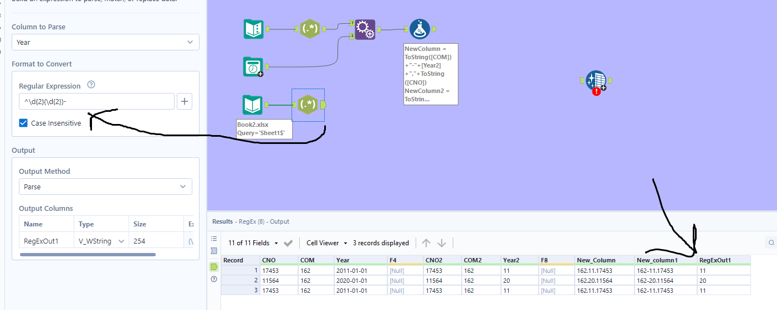The image size is (777, 310).
Task: Open Regular Expression help question mark
Action: coord(91,85)
